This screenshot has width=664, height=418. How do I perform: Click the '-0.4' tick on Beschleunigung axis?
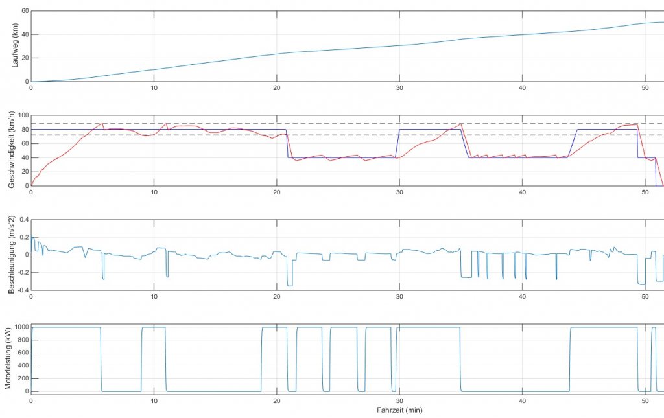(x=21, y=290)
